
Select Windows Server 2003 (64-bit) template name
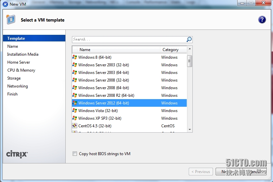click(103, 73)
